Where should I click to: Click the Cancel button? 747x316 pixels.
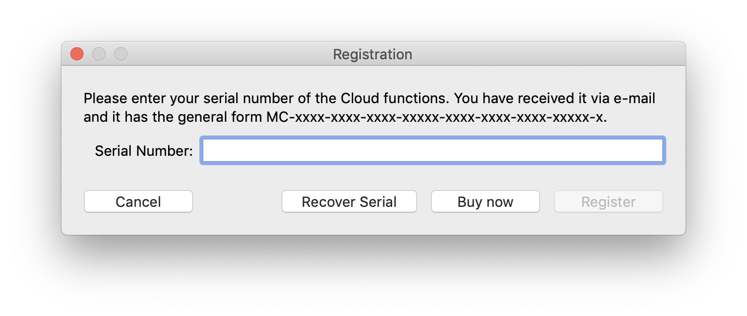[138, 201]
